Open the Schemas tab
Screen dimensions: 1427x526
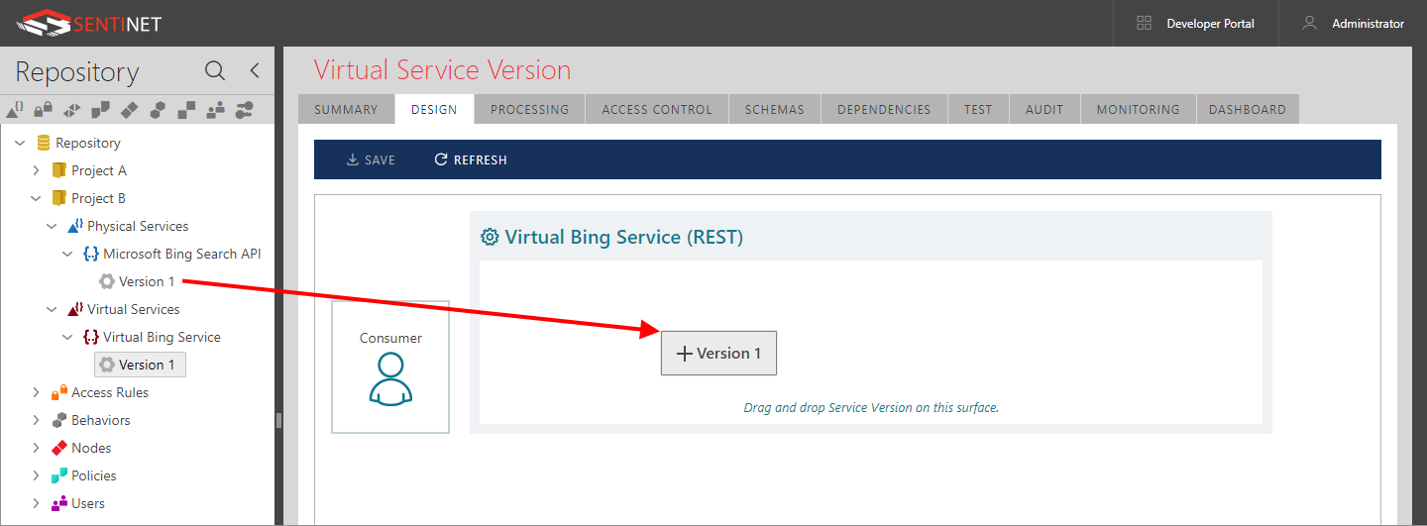point(775,109)
